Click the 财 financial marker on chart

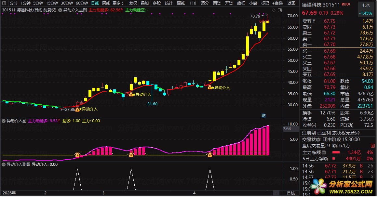263,116
